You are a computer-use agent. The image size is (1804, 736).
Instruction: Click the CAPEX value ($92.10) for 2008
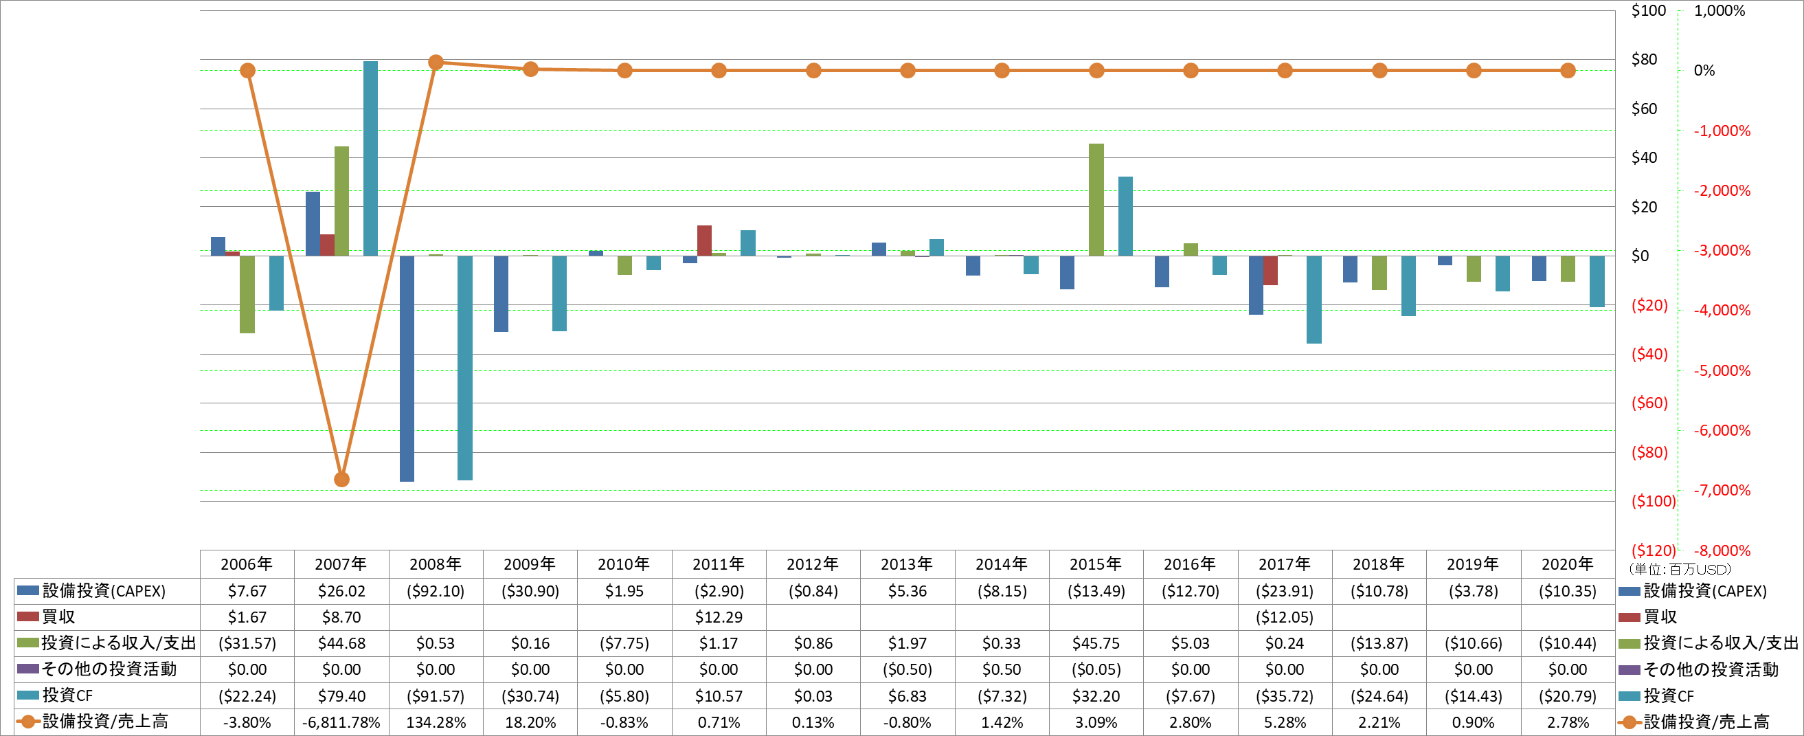point(435,591)
